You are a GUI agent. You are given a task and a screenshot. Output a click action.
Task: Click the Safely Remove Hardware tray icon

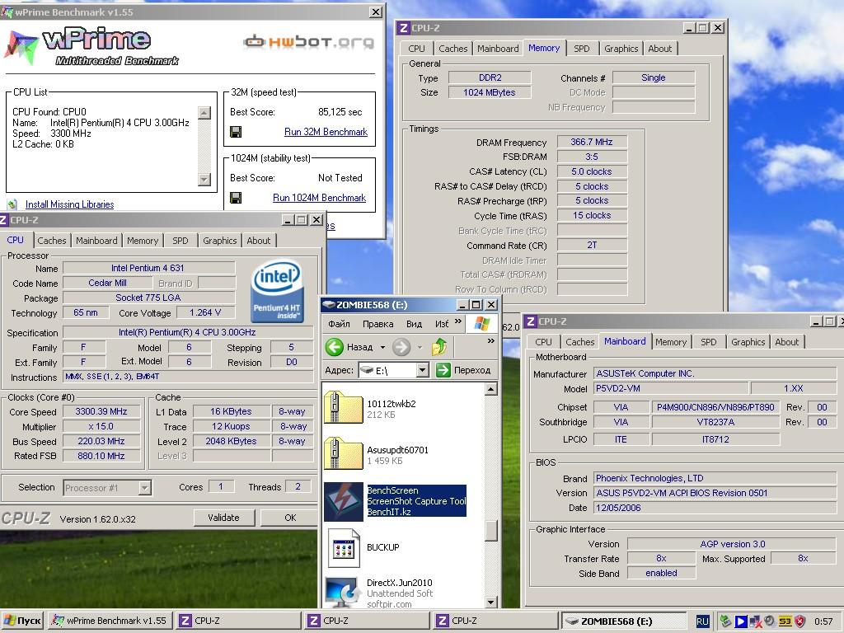tap(725, 621)
